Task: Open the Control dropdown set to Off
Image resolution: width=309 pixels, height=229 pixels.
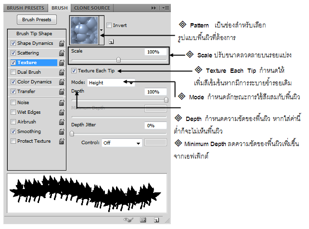Action: [122, 143]
